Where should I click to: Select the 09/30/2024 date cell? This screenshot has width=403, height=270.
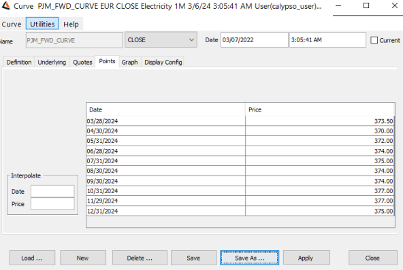click(166, 181)
